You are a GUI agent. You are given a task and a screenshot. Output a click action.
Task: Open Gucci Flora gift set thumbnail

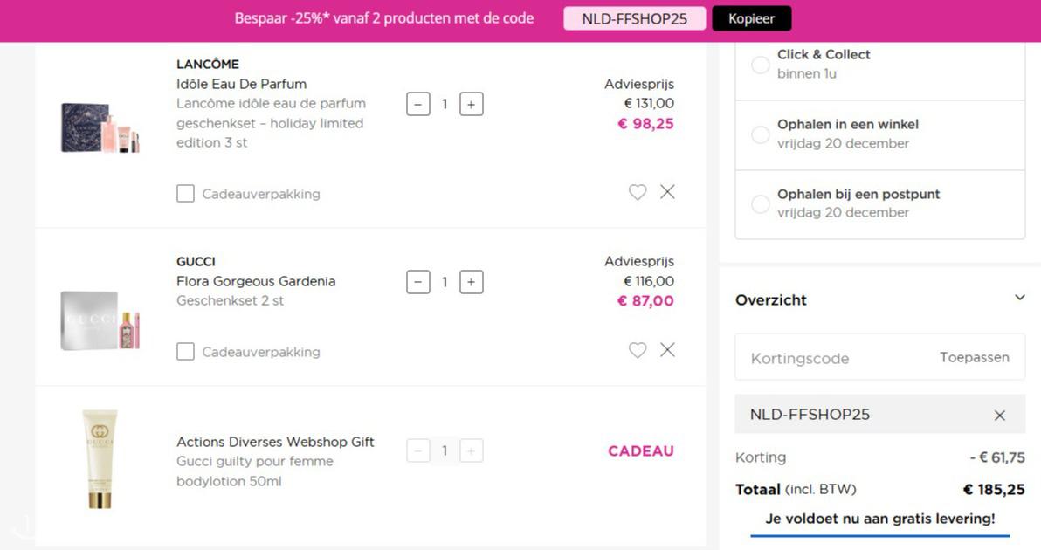point(101,320)
